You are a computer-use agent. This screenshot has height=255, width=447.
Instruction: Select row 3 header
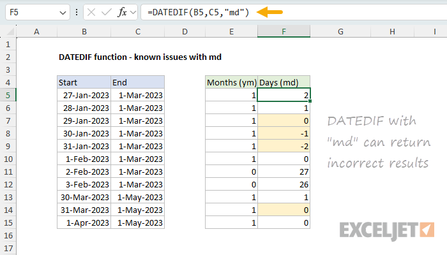pyautogui.click(x=8, y=69)
